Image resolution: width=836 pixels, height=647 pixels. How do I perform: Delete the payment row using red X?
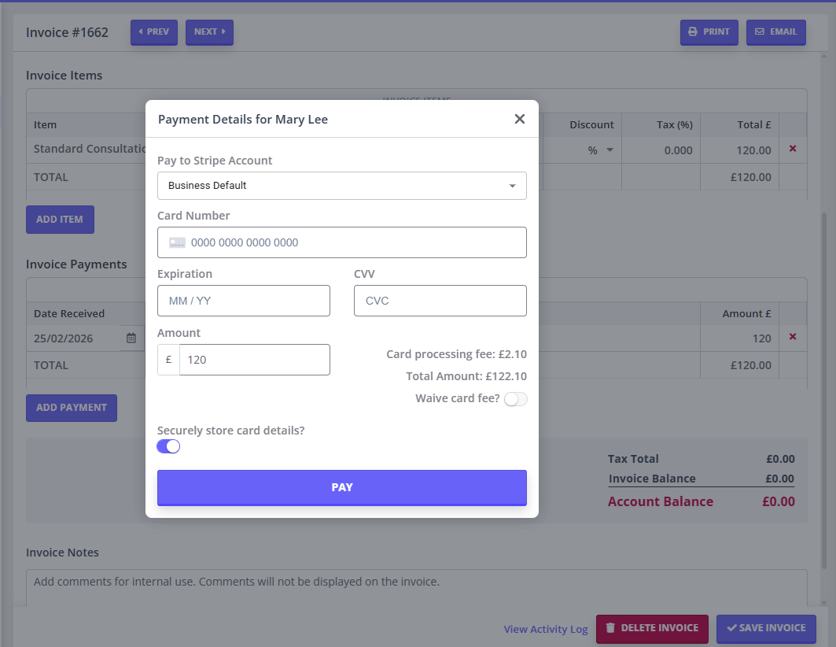pyautogui.click(x=792, y=337)
